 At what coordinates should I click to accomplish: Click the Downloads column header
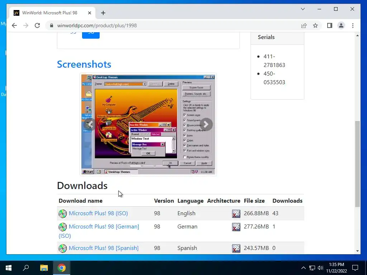[x=287, y=201]
